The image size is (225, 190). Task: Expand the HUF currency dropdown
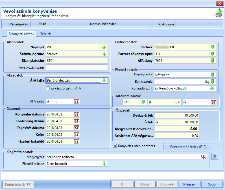pos(143,102)
